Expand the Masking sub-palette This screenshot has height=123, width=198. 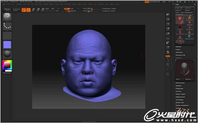(x=179, y=86)
